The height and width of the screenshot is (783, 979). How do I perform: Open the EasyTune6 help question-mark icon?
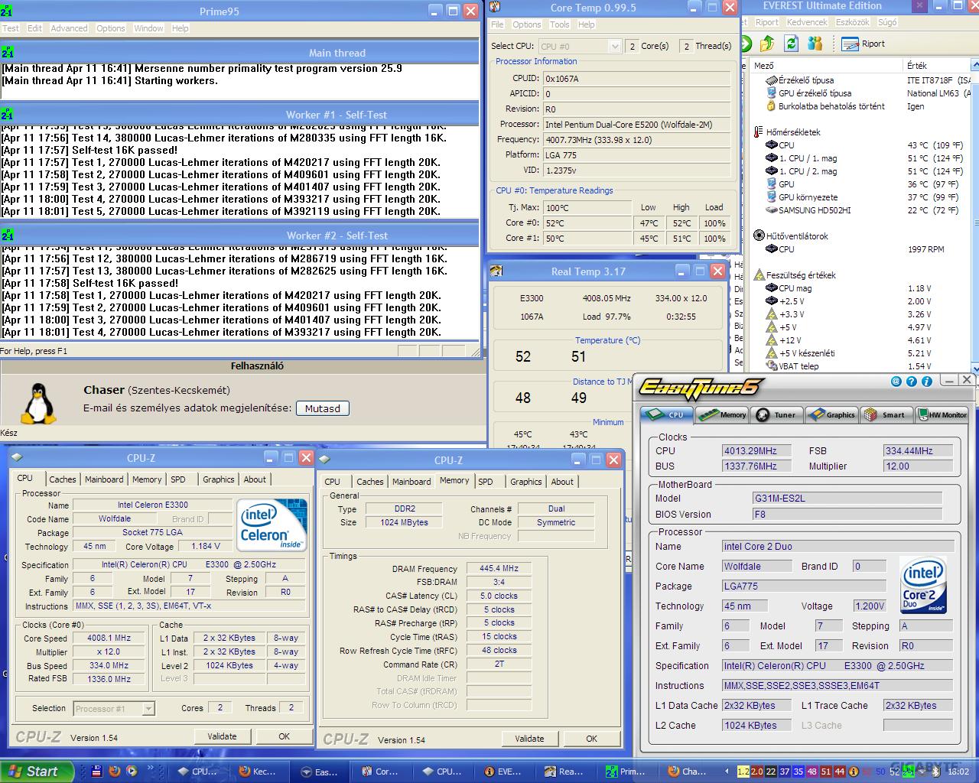(912, 381)
